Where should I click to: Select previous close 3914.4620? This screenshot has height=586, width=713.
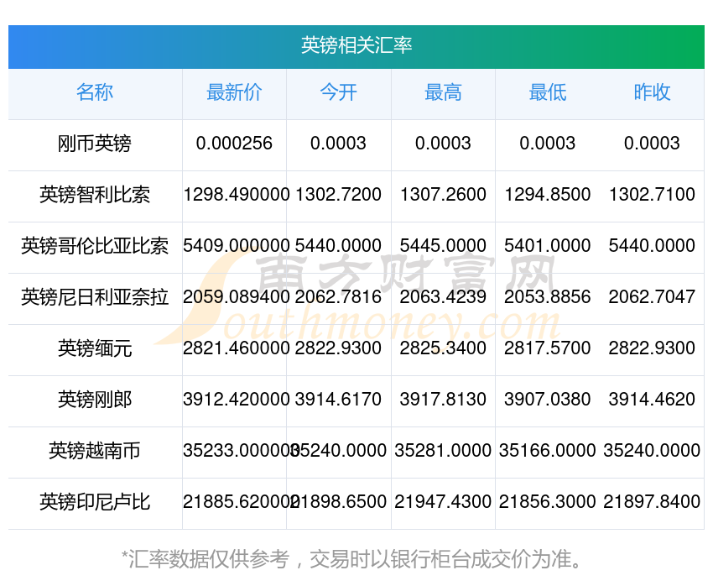tap(652, 400)
